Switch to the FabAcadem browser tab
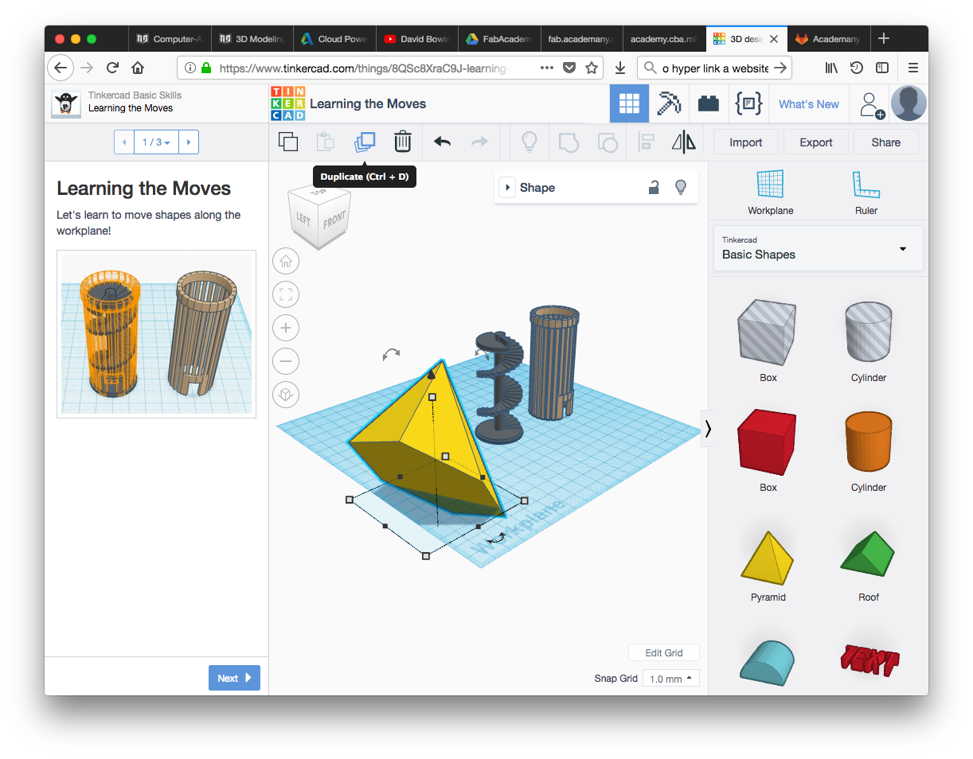 [498, 38]
